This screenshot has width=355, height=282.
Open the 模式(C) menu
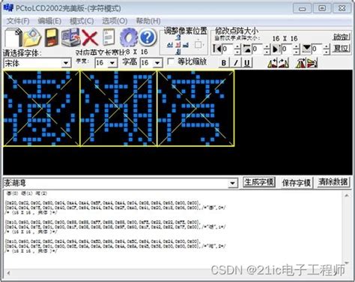pos(82,21)
